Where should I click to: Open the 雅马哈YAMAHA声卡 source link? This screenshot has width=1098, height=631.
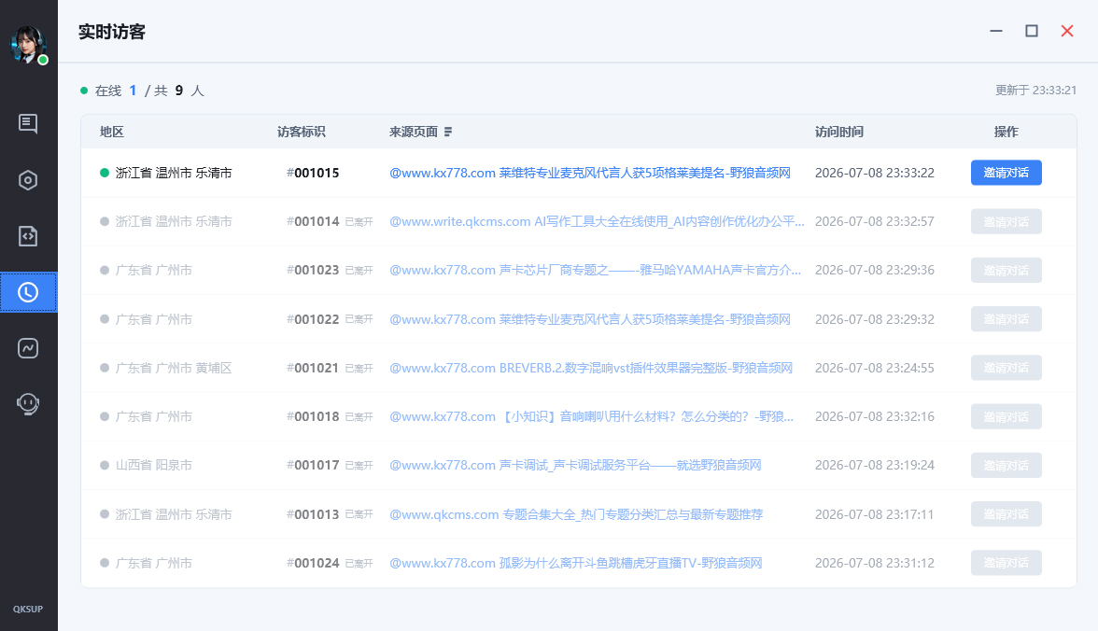596,271
